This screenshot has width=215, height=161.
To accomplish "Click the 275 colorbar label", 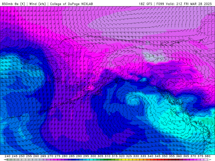I will coord(57,156).
